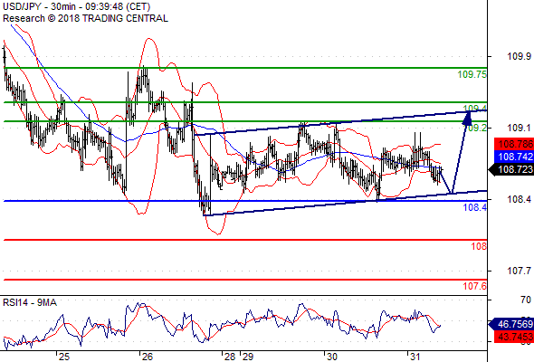Select the red 108.786 price tag

[513, 144]
